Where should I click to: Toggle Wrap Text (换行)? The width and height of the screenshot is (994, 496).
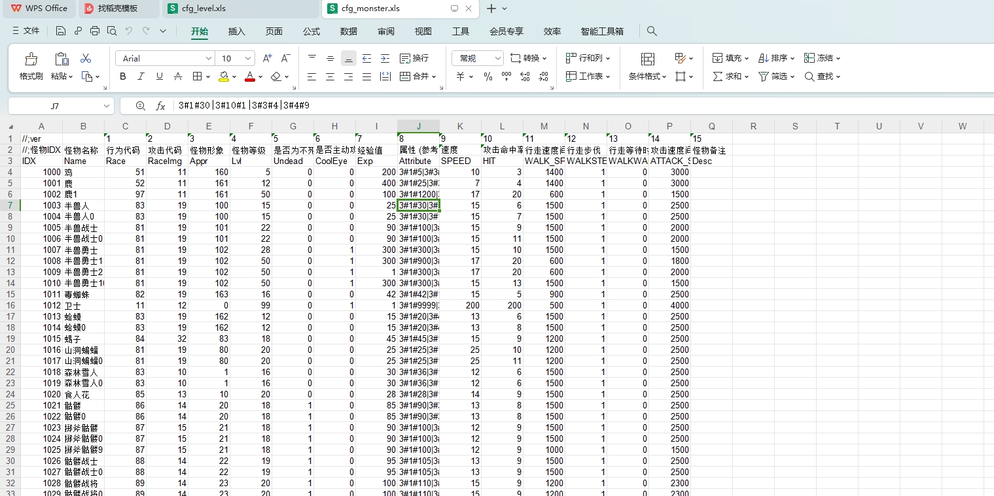point(414,58)
